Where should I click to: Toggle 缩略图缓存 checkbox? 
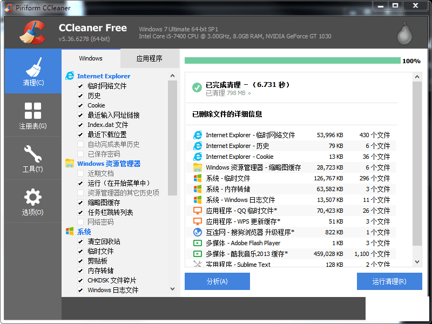tap(80, 202)
